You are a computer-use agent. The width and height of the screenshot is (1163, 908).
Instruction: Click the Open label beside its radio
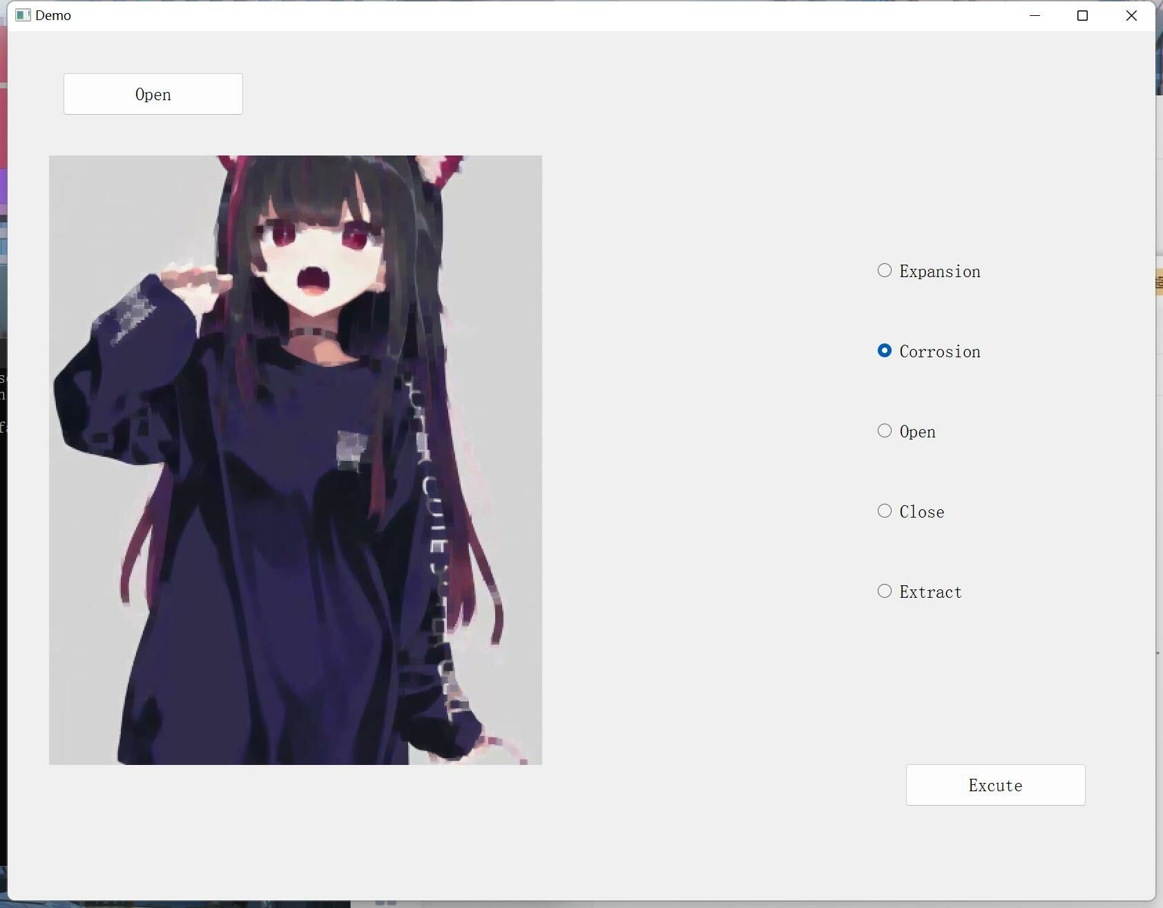tap(917, 431)
